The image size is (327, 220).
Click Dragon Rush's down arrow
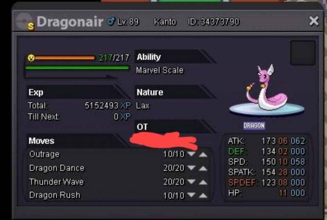tap(191, 195)
